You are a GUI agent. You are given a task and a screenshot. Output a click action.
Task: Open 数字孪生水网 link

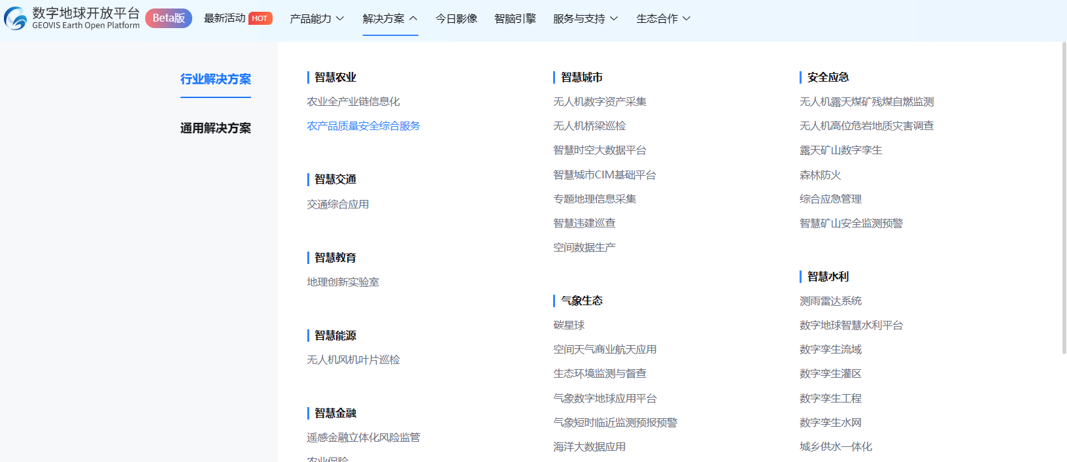(x=830, y=423)
